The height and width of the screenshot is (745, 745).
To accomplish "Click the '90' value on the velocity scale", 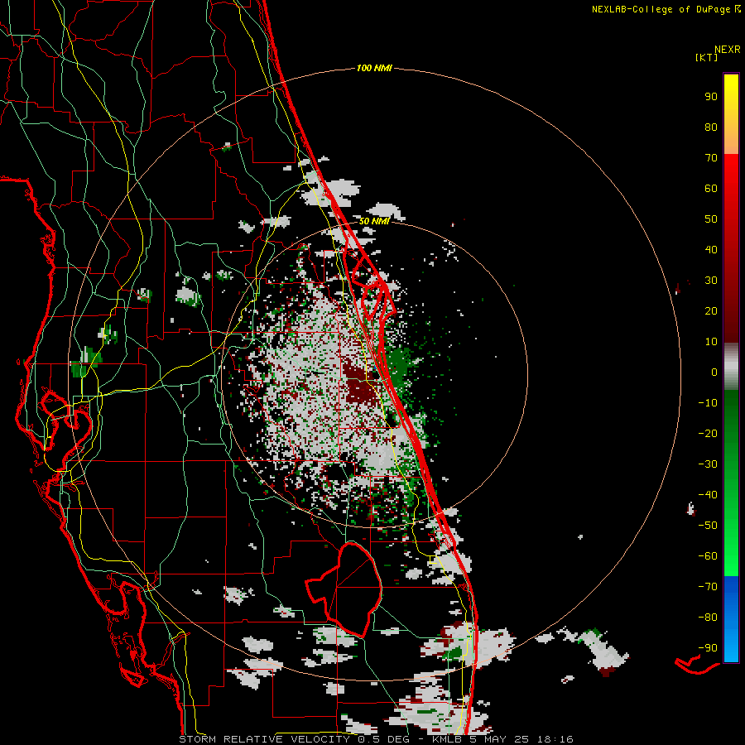I will tap(711, 97).
